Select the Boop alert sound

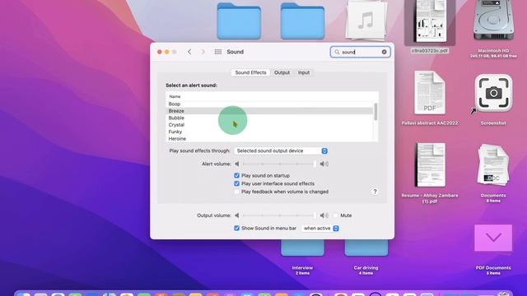pos(269,104)
